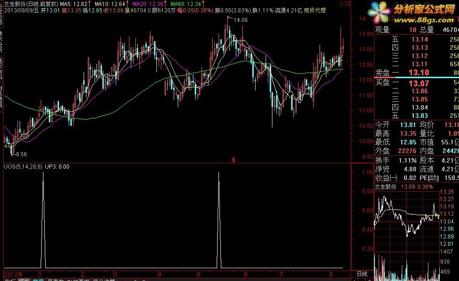Click the sell-three price 13.12

[420, 56]
